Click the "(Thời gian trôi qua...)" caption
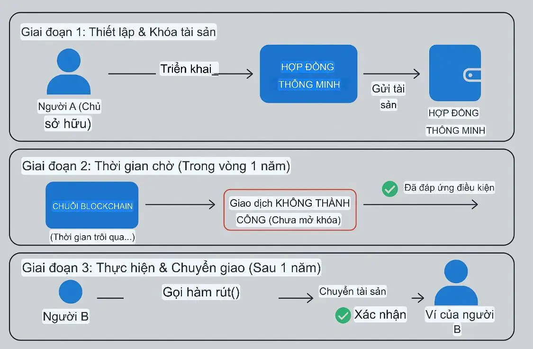 click(x=92, y=237)
